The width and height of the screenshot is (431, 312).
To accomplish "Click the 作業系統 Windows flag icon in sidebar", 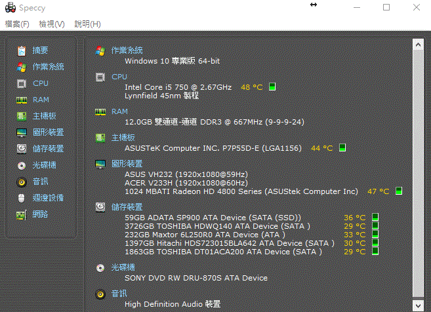I will click(x=22, y=67).
